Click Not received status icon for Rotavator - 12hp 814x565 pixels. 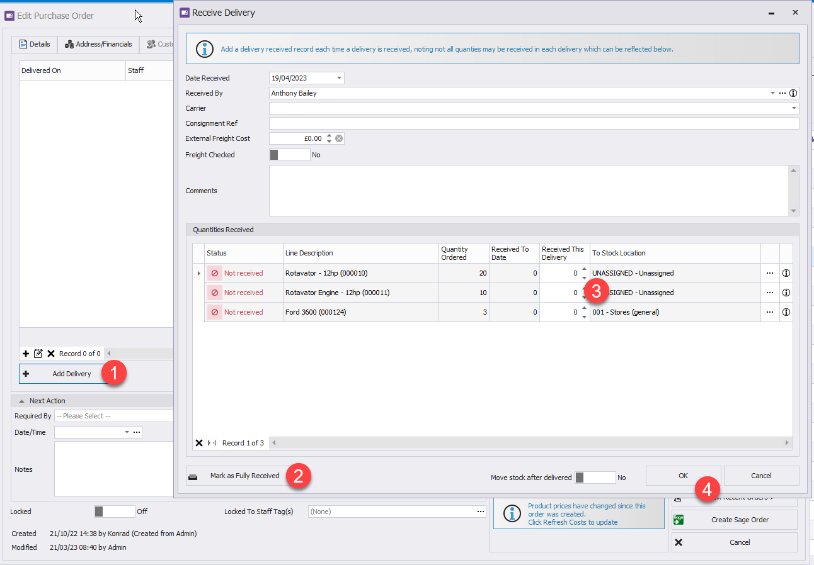point(215,273)
